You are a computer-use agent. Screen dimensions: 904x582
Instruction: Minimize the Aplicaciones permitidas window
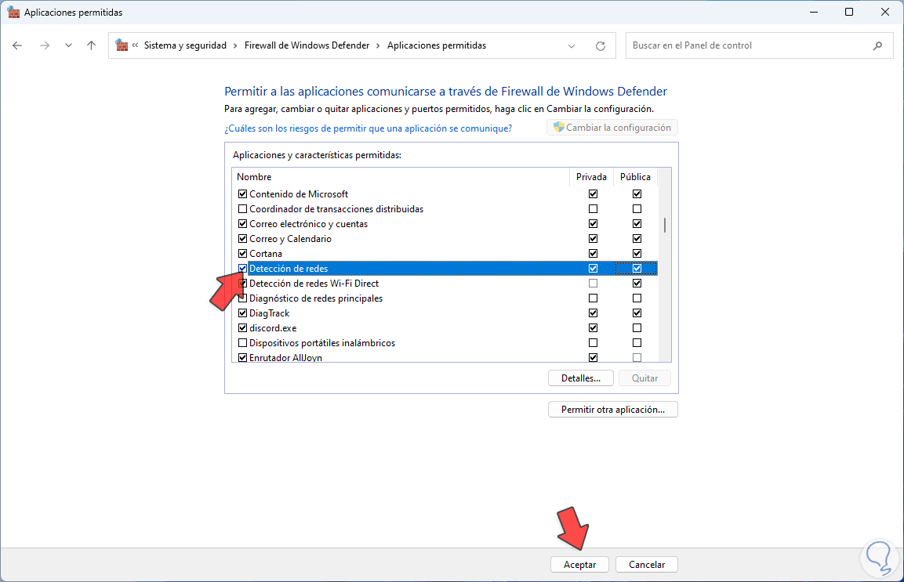pos(814,12)
